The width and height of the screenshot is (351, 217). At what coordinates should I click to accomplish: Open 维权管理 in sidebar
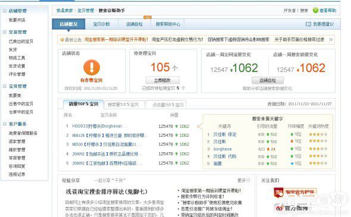click(17, 150)
